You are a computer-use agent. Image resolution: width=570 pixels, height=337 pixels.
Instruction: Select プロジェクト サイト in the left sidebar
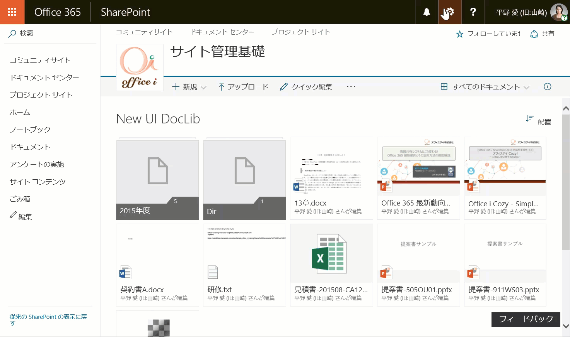click(x=41, y=95)
